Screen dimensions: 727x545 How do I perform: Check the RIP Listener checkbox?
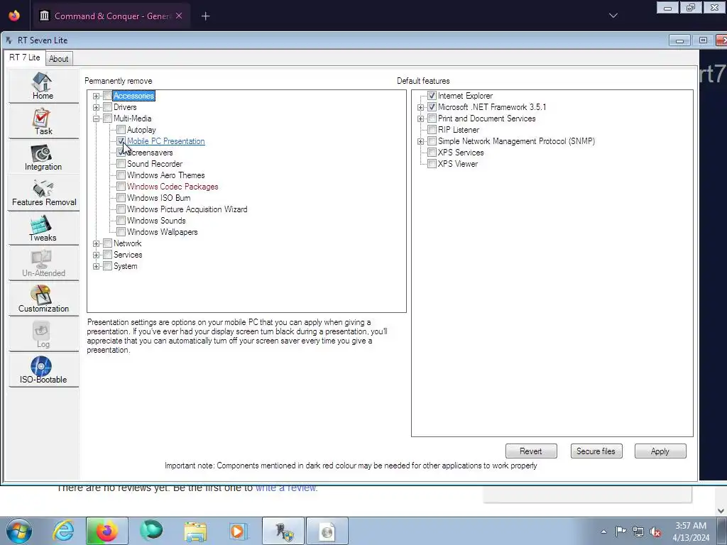coord(432,130)
